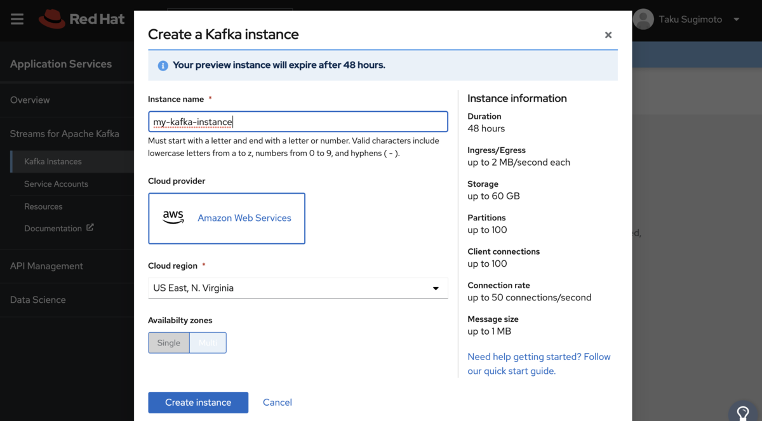762x421 pixels.
Task: Click the external link icon beside Documentation
Action: click(x=90, y=227)
